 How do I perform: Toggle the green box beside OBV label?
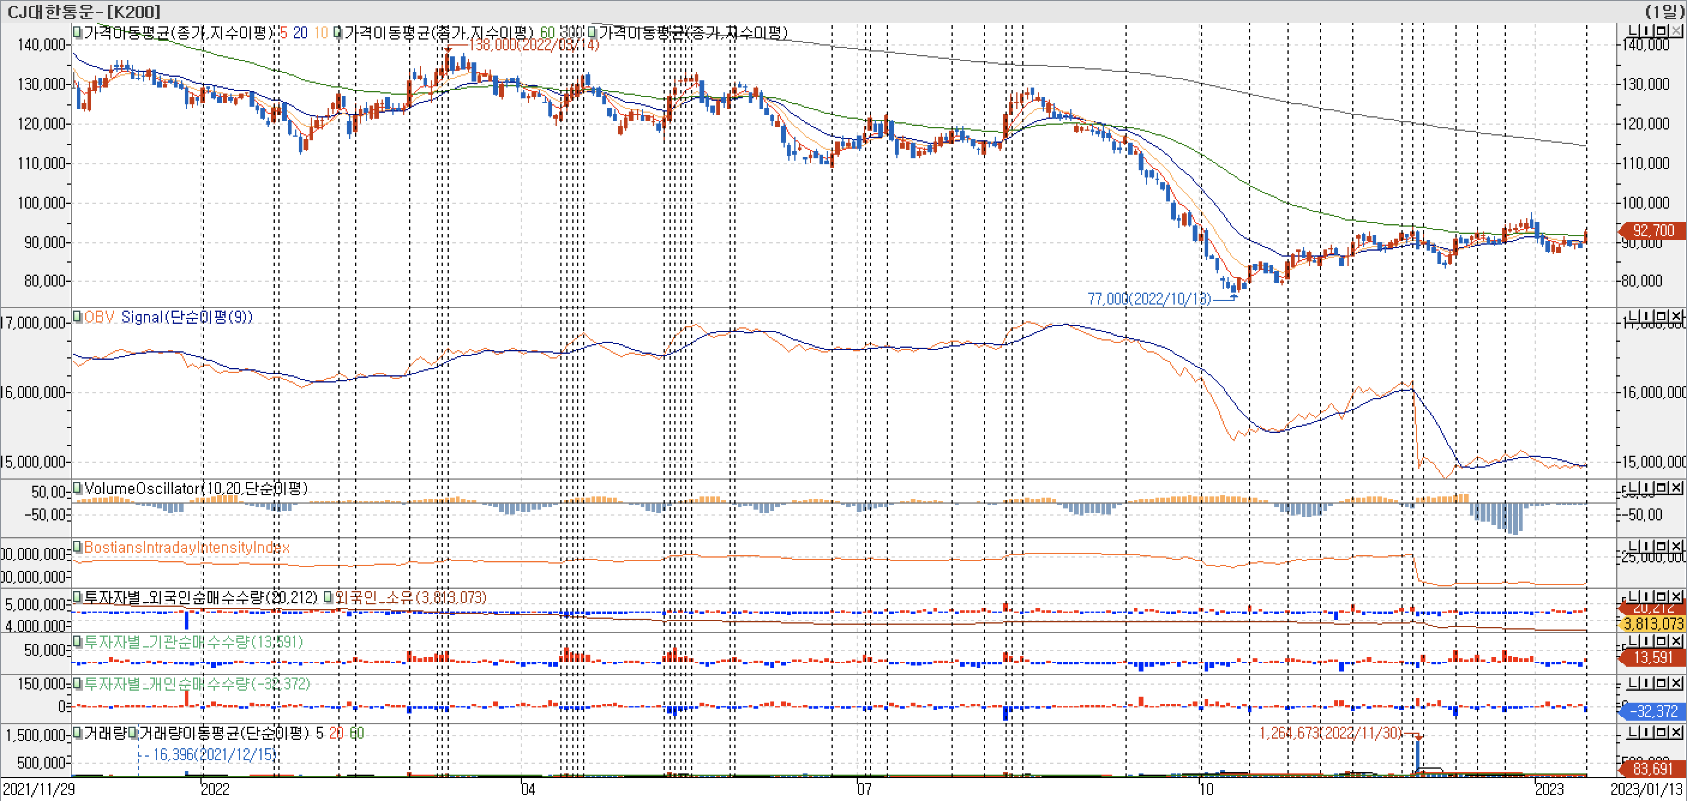pyautogui.click(x=77, y=317)
